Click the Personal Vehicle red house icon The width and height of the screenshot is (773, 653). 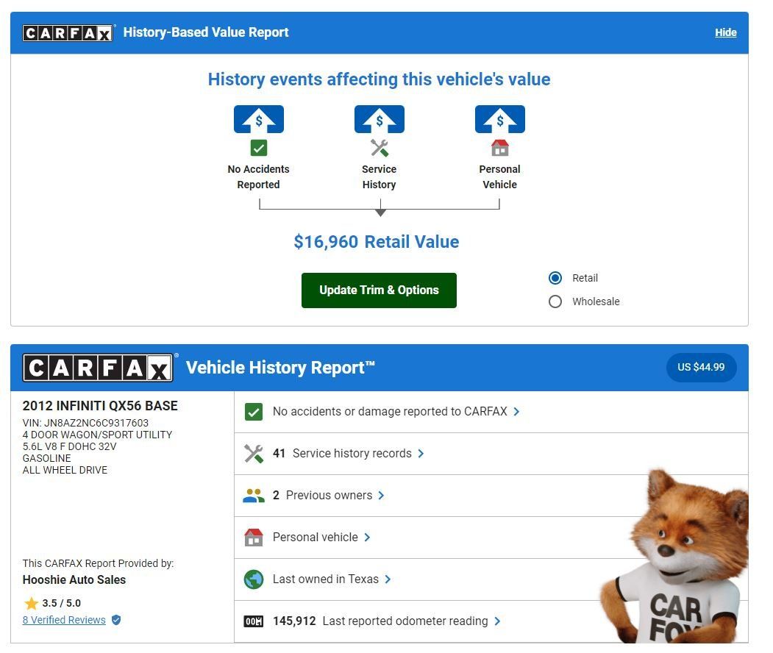pyautogui.click(x=499, y=148)
